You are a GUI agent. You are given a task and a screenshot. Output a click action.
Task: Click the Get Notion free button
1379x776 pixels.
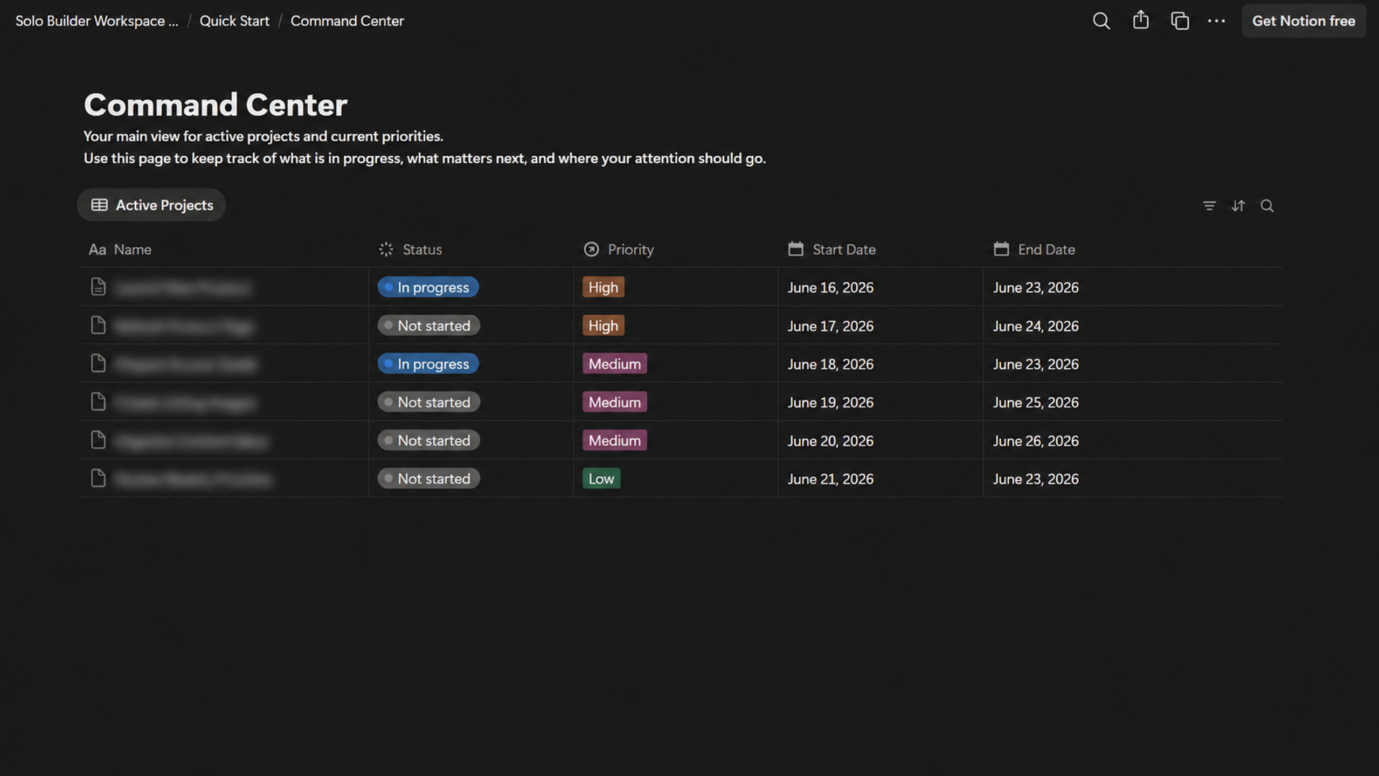[x=1303, y=21]
